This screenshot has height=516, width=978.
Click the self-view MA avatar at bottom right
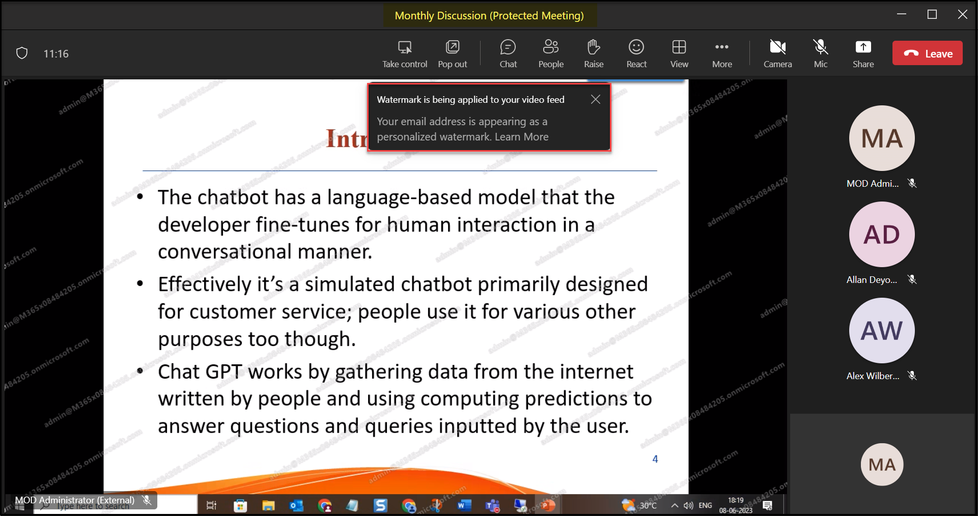882,465
